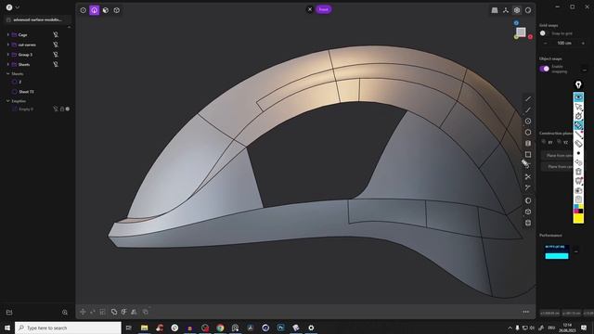Viewport: 594px width, 334px height.
Task: Activate the face selection mode
Action: click(x=106, y=10)
